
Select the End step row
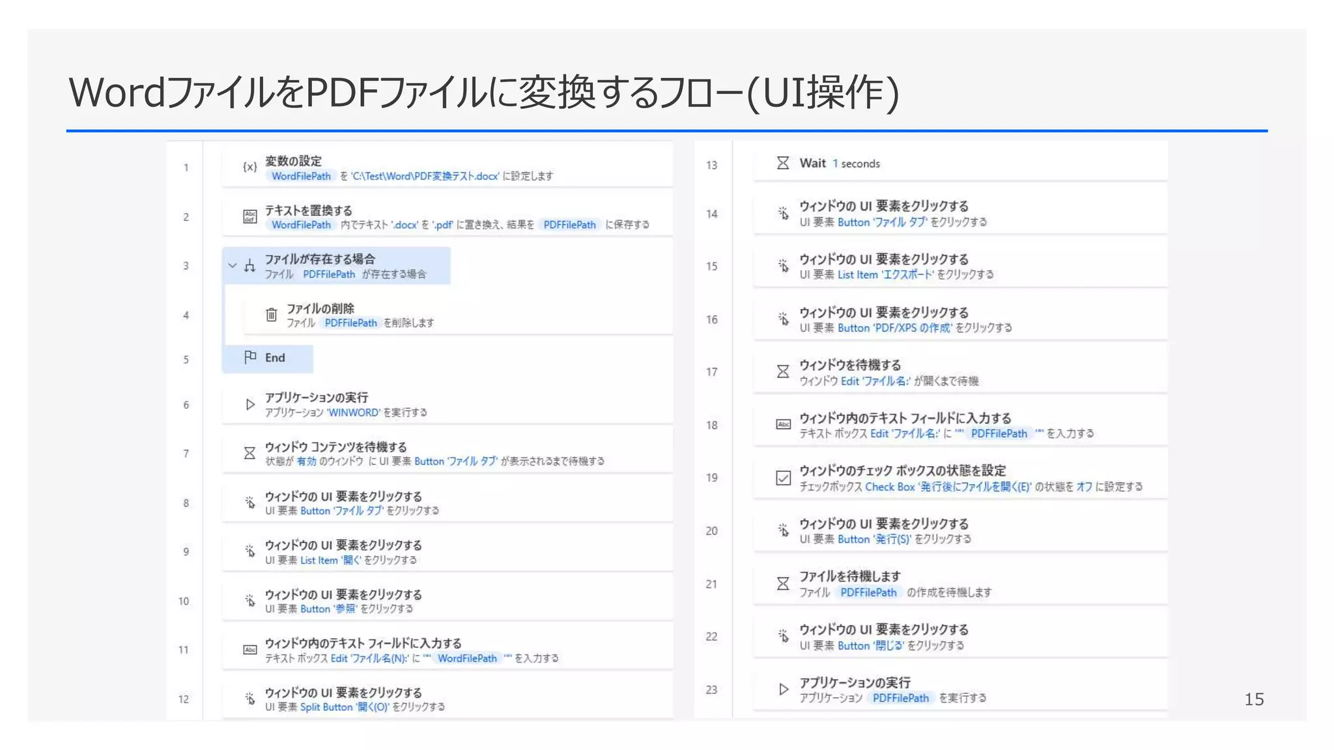coord(267,359)
